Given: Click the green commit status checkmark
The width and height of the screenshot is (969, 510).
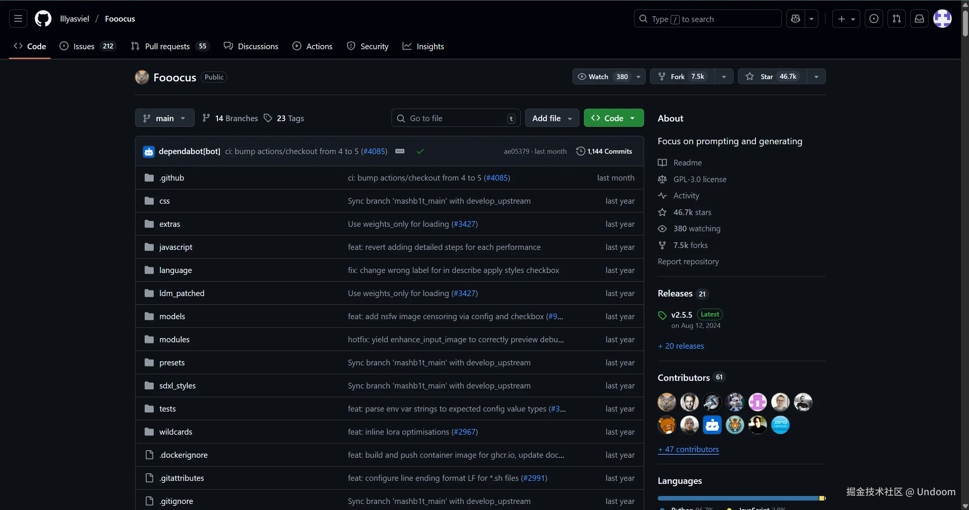Looking at the screenshot, I should [x=420, y=151].
